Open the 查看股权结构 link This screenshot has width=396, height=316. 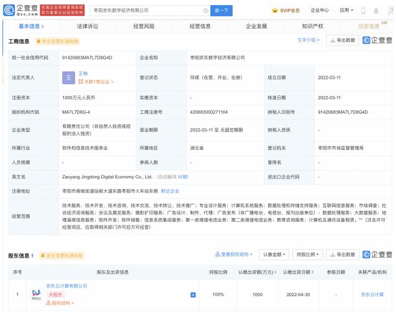pos(235,254)
